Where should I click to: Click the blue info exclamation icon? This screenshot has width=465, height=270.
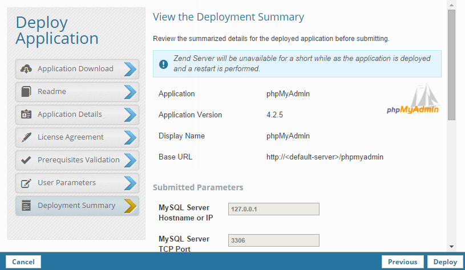pos(164,64)
